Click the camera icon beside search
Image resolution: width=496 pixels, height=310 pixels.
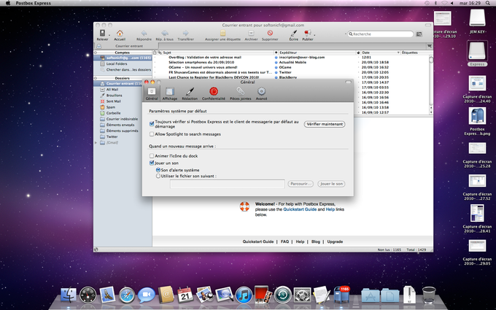click(419, 34)
